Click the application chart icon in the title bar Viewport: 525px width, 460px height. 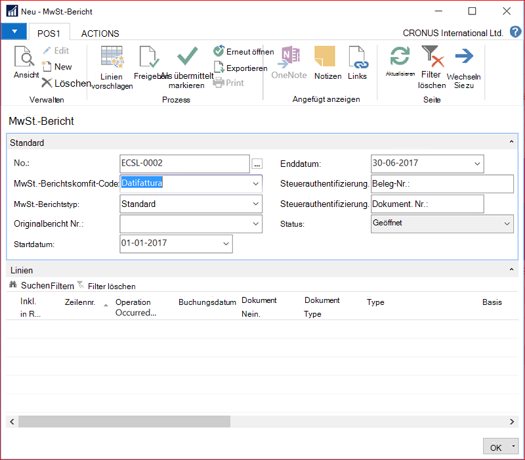tap(12, 11)
